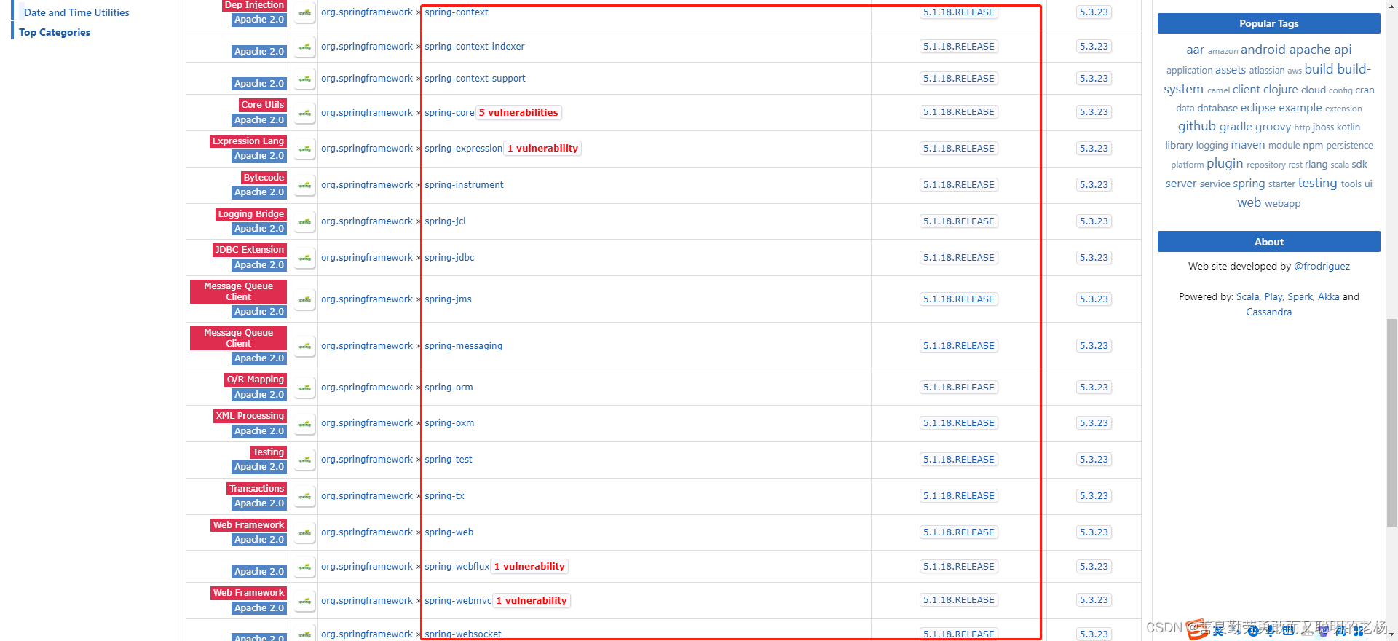View spring-core 5 vulnerabilities badge
The width and height of the screenshot is (1398, 641).
pyautogui.click(x=518, y=113)
